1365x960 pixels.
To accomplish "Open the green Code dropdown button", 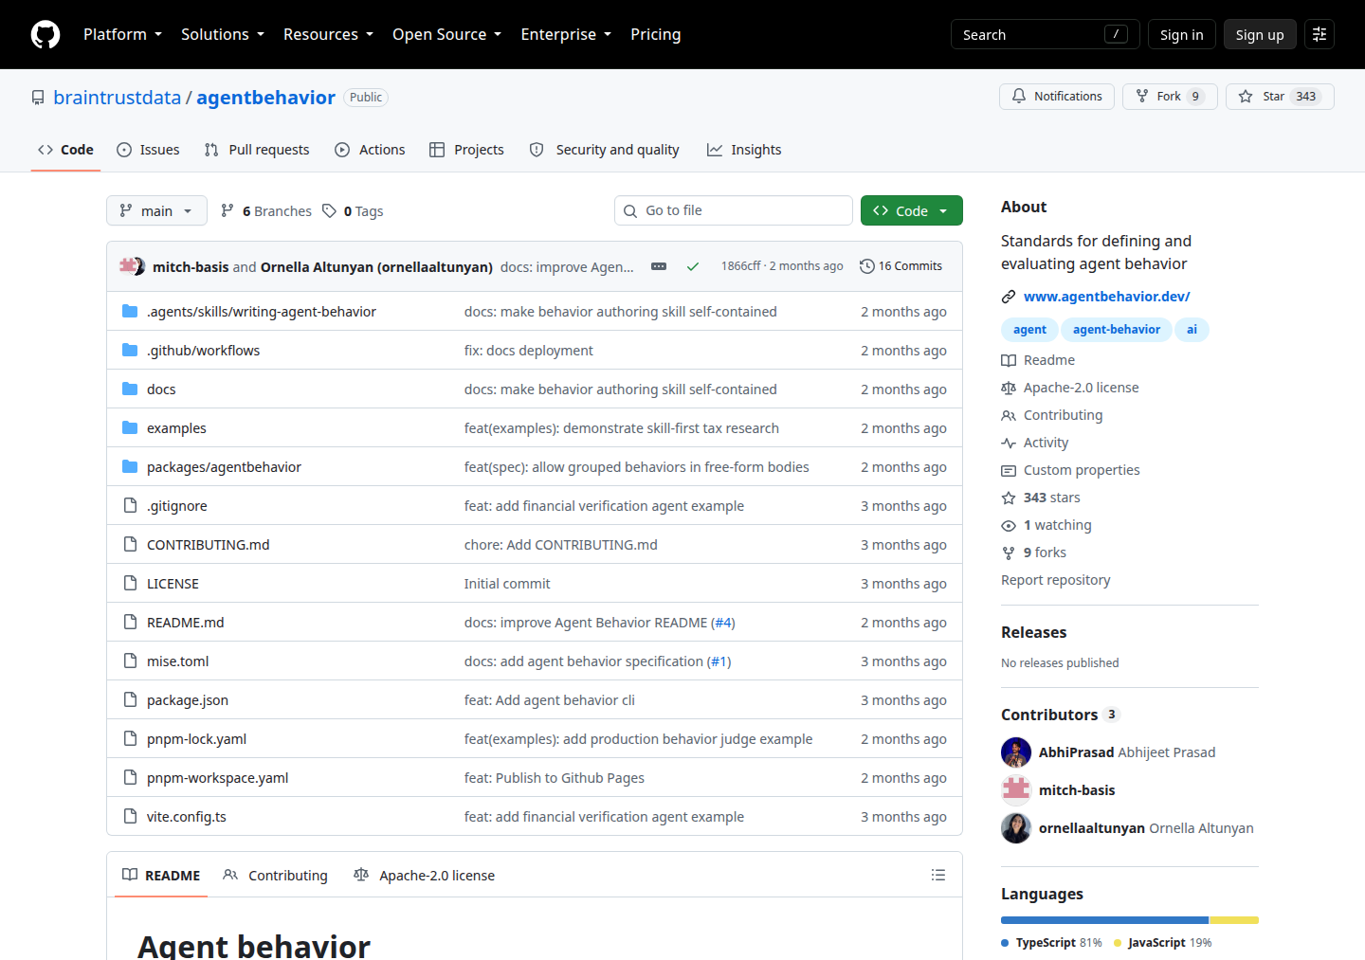I will (x=911, y=210).
